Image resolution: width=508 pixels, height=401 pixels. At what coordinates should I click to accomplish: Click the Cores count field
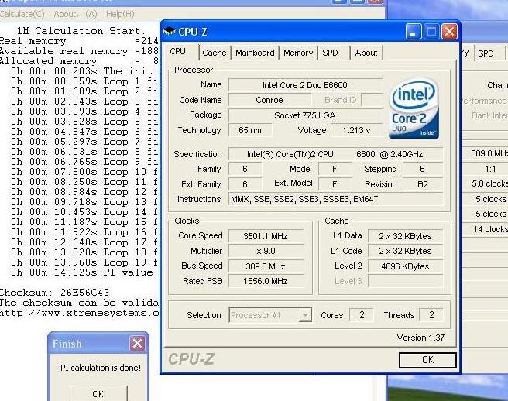tap(362, 315)
